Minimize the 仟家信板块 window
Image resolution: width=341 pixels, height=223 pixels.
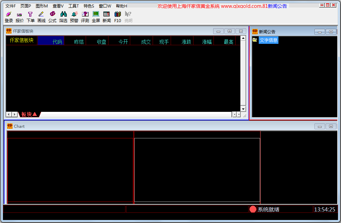coord(218,31)
